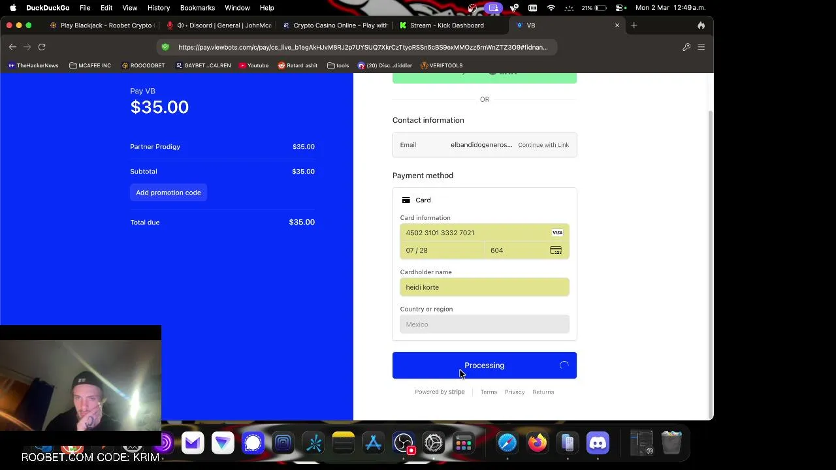Image resolution: width=836 pixels, height=470 pixels.
Task: Launch Firefox from the dock
Action: click(538, 443)
